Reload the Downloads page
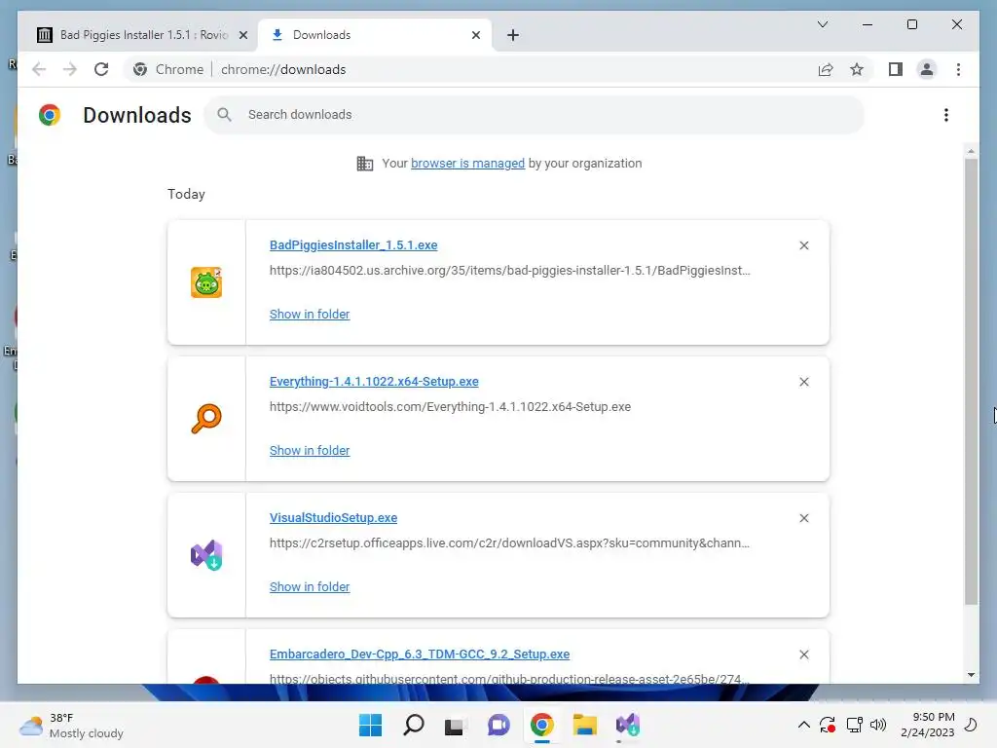This screenshot has width=997, height=748. (101, 69)
